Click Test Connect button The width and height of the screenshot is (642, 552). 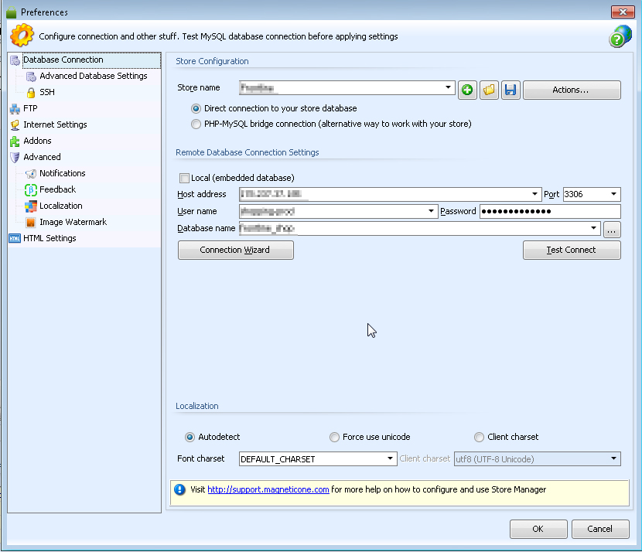[572, 250]
